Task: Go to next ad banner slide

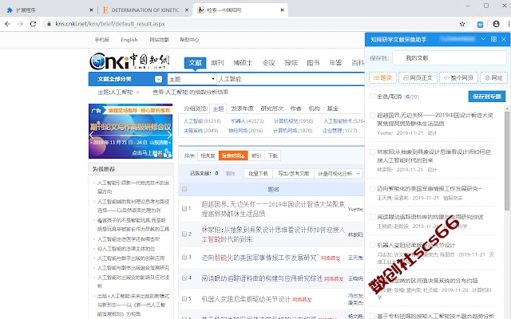Action: (169, 135)
